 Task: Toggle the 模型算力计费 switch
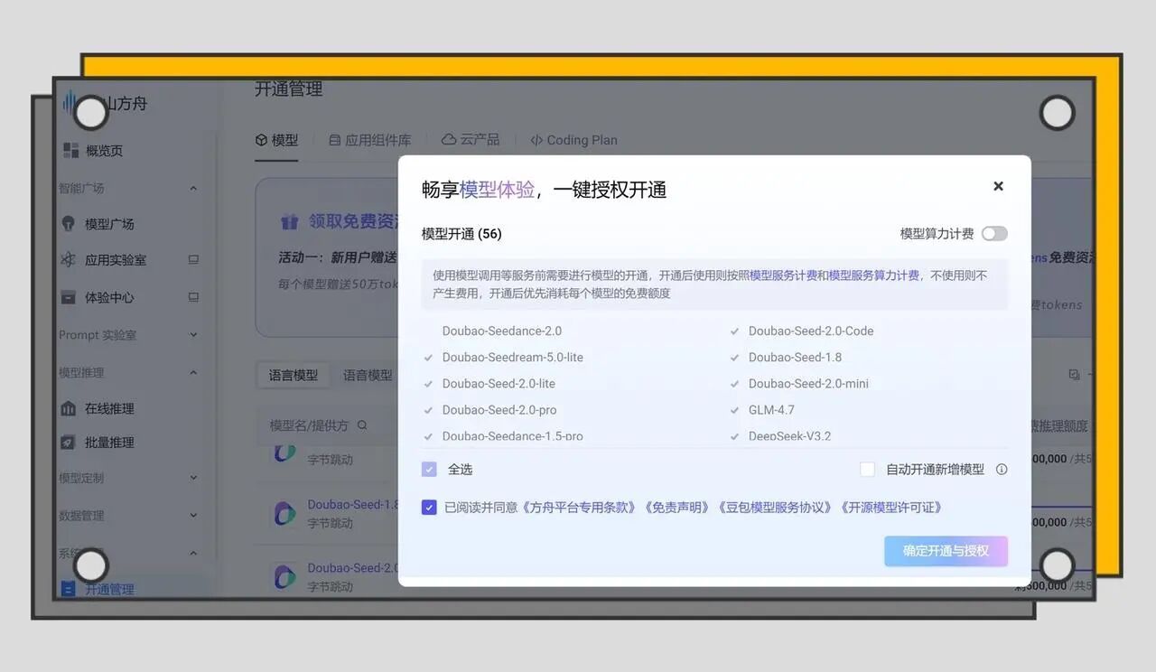(994, 233)
